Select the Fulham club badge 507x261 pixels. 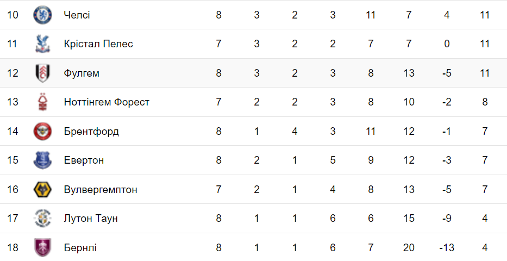click(x=42, y=73)
